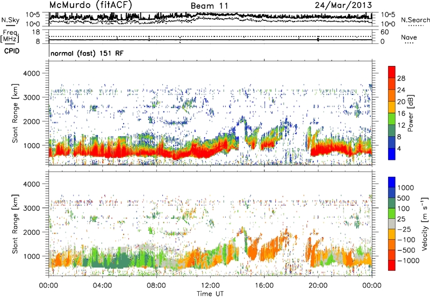430x297 pixels.
Task: Select the '4' label on Power colorbar
Action: pyautogui.click(x=399, y=148)
